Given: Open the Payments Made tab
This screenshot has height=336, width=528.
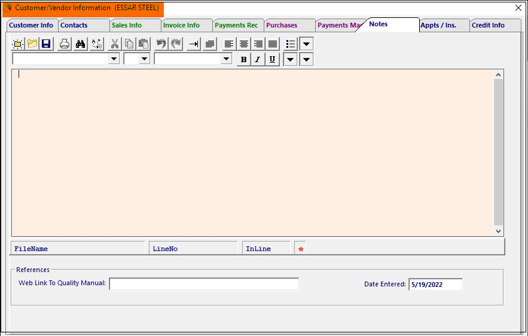Looking at the screenshot, I should [x=338, y=25].
